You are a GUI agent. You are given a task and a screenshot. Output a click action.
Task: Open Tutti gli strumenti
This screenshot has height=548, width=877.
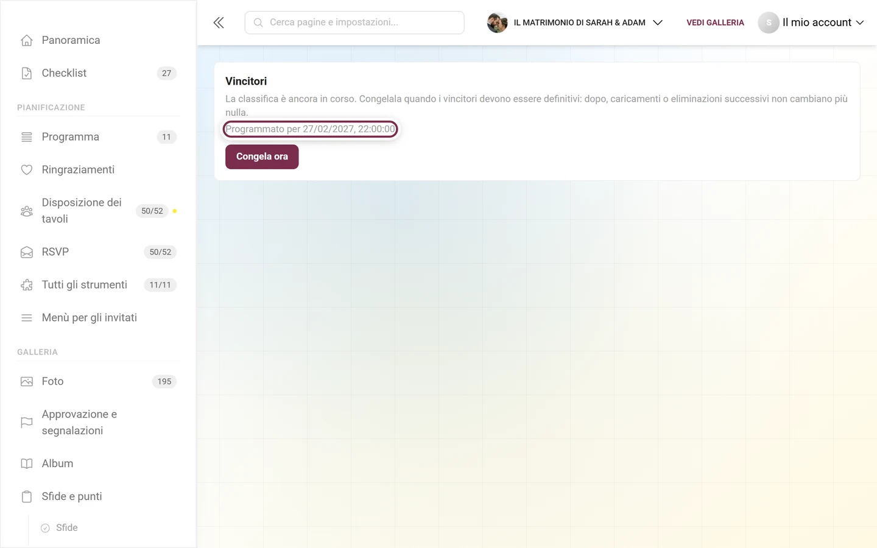98,285
